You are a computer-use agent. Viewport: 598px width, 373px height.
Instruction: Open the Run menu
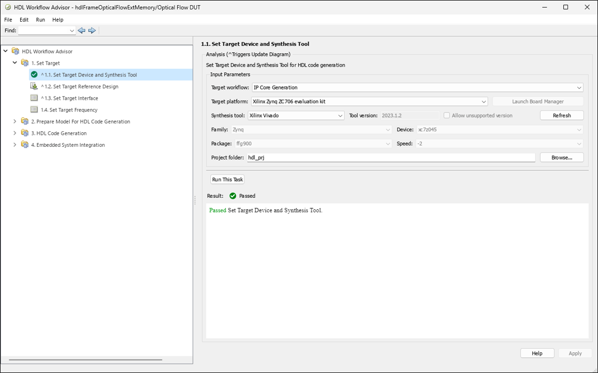coord(40,20)
